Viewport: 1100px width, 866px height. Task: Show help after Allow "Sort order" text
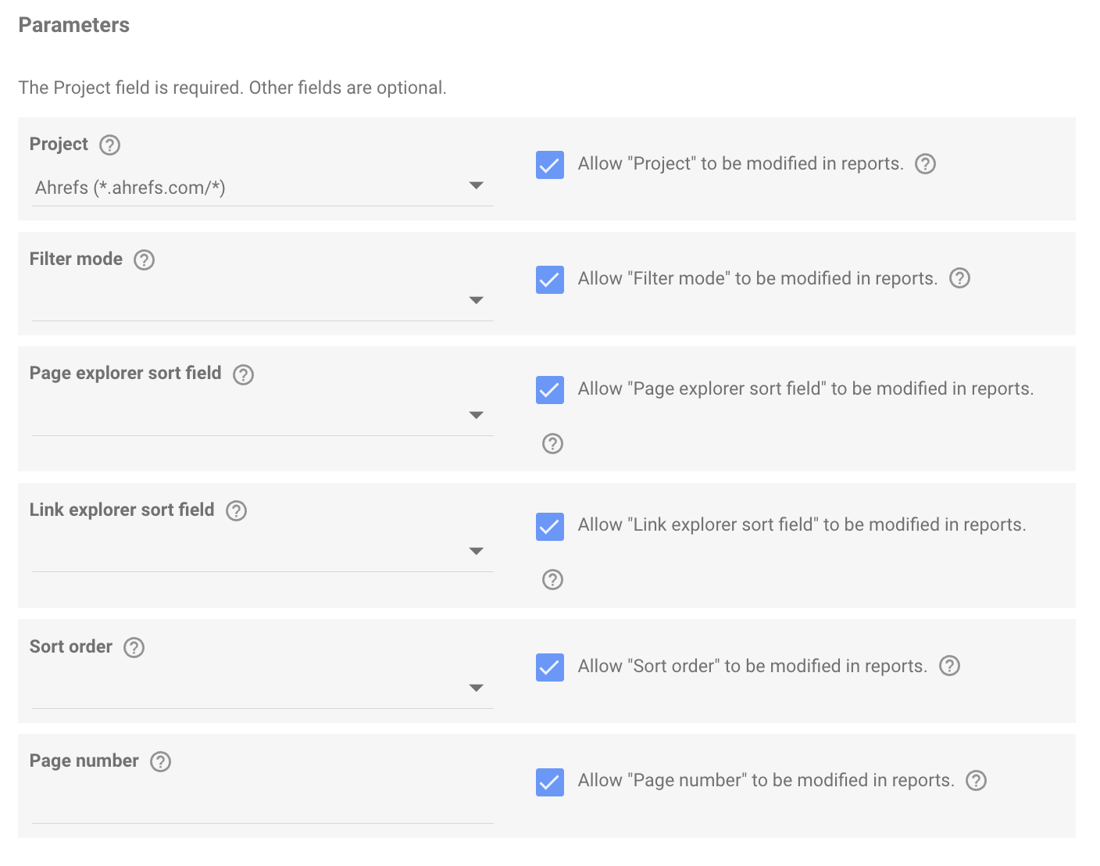949,666
